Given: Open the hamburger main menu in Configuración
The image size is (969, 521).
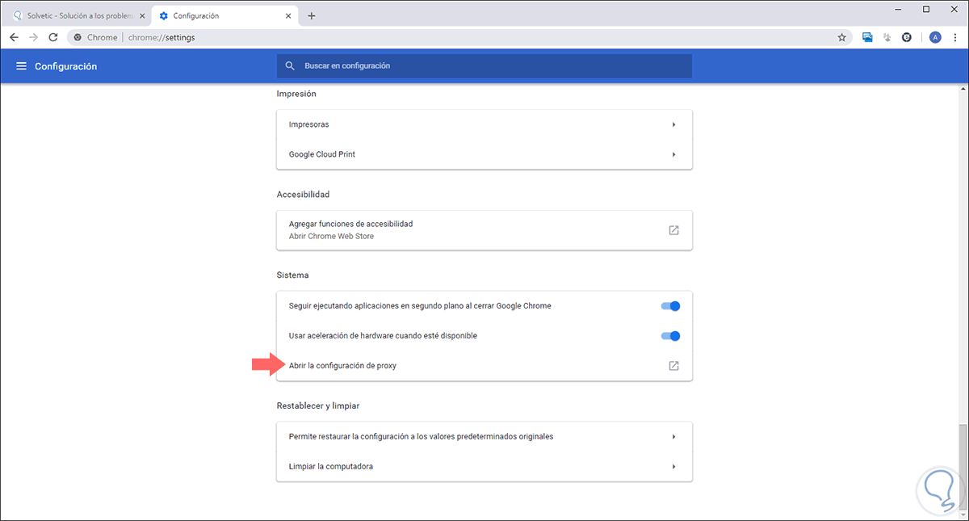Looking at the screenshot, I should 21,66.
